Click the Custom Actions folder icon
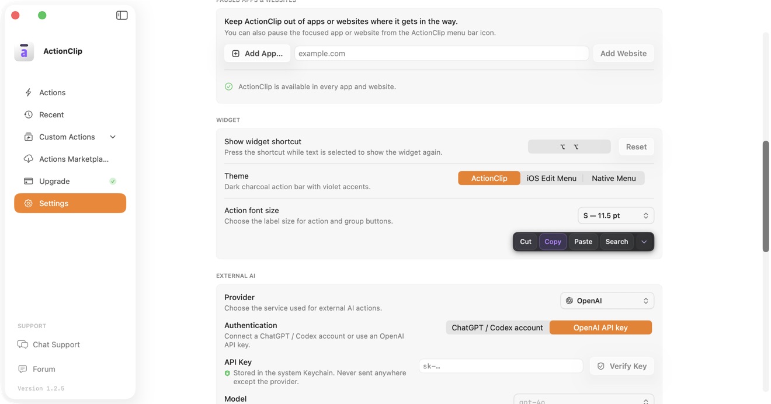The width and height of the screenshot is (771, 404). click(x=28, y=137)
